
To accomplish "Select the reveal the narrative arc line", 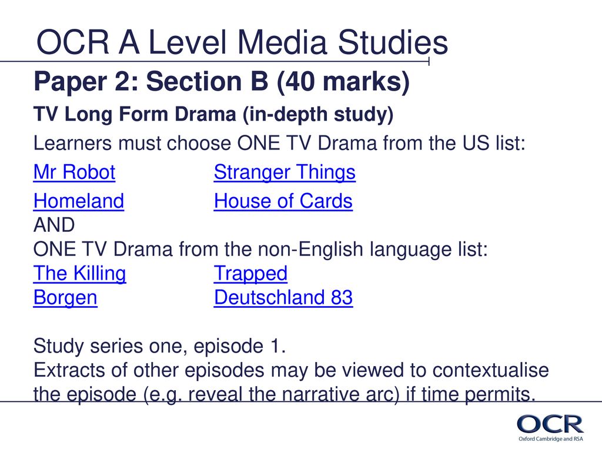I will [285, 395].
